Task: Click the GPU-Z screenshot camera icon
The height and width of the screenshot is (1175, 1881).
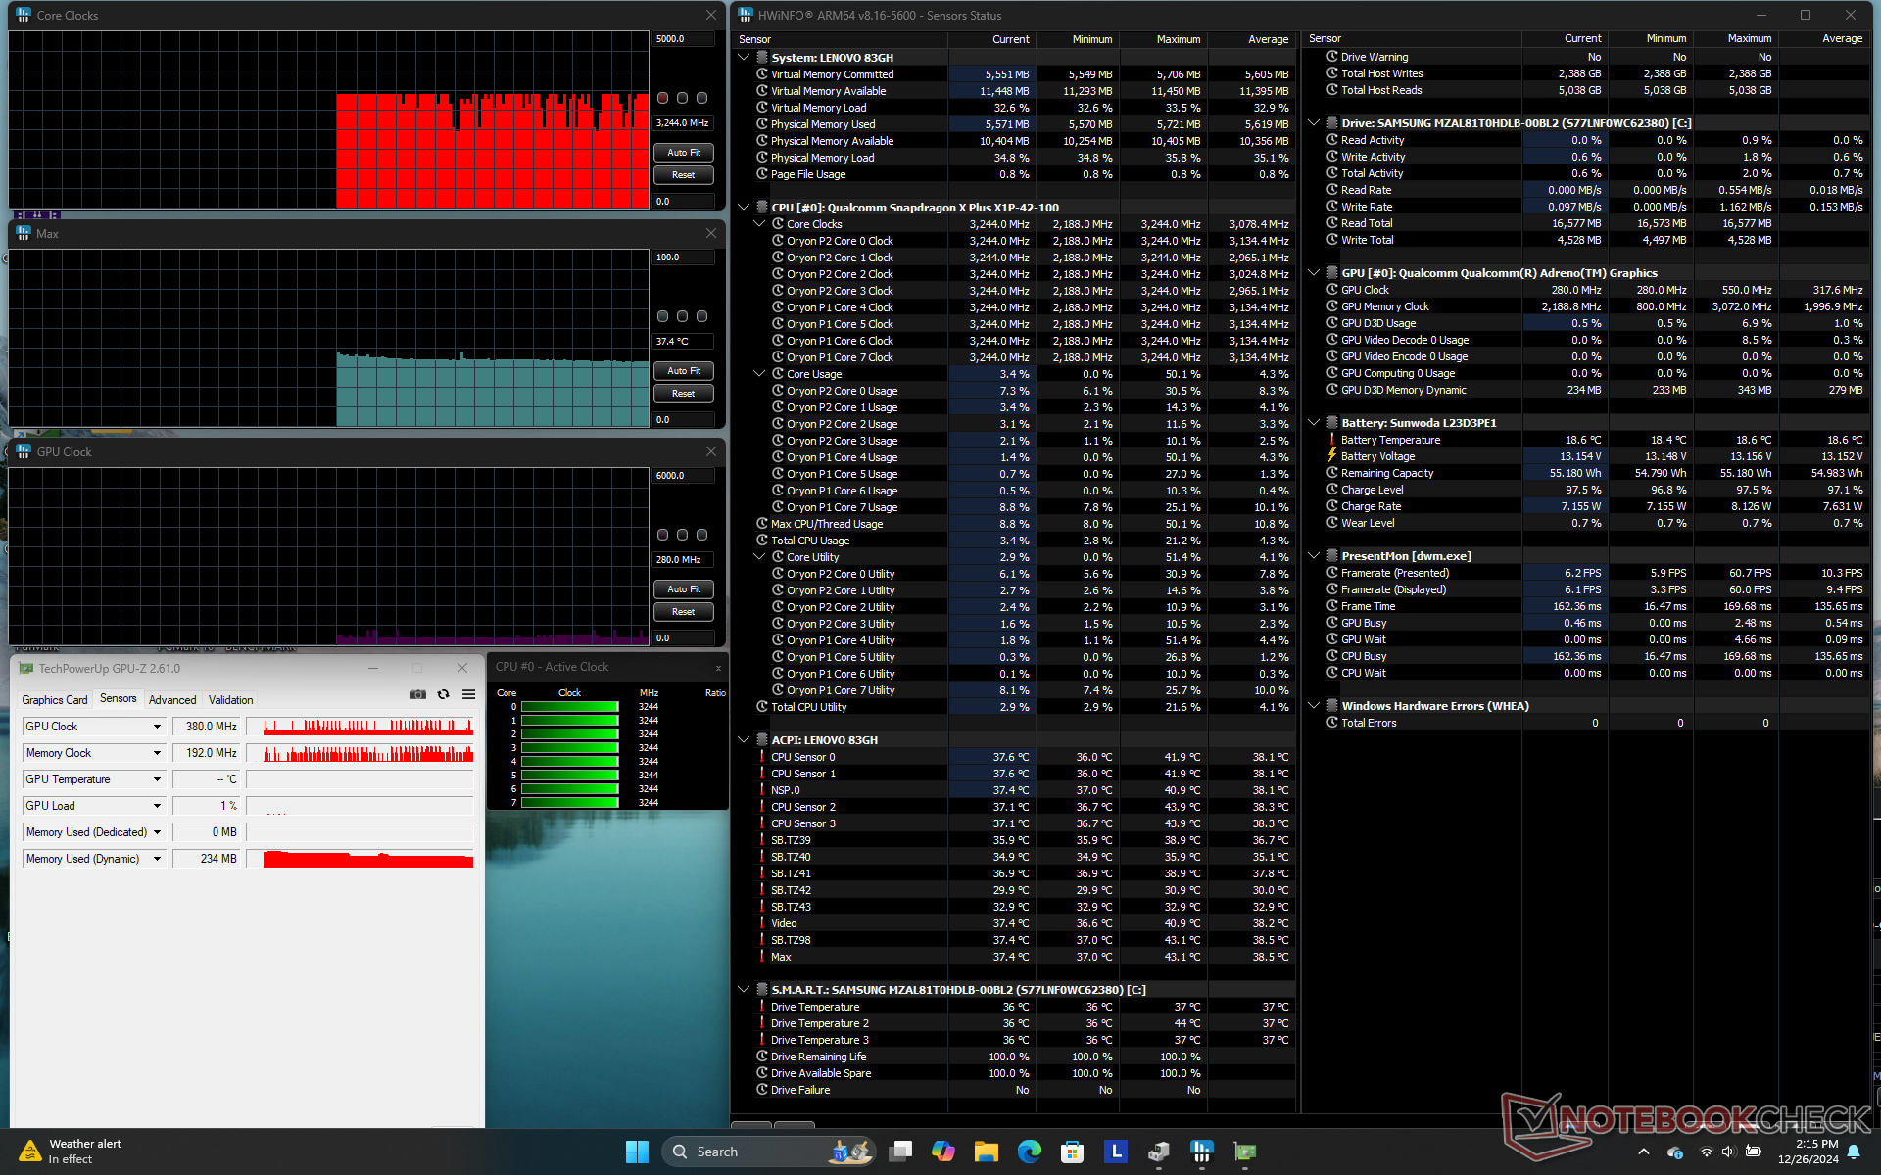Action: (418, 694)
